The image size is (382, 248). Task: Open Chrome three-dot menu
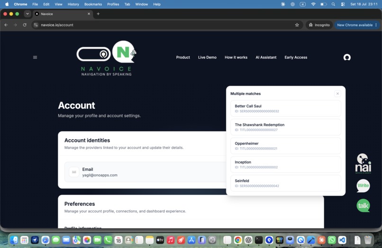(376, 25)
